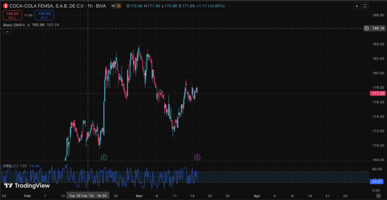The width and height of the screenshot is (387, 200).
Task: Click 176.00 on the price axis
Action: pos(378,102)
